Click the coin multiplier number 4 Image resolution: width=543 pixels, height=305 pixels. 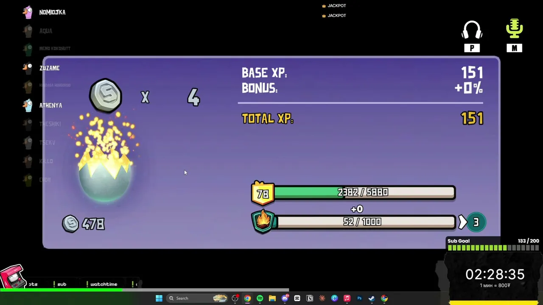[x=193, y=97]
